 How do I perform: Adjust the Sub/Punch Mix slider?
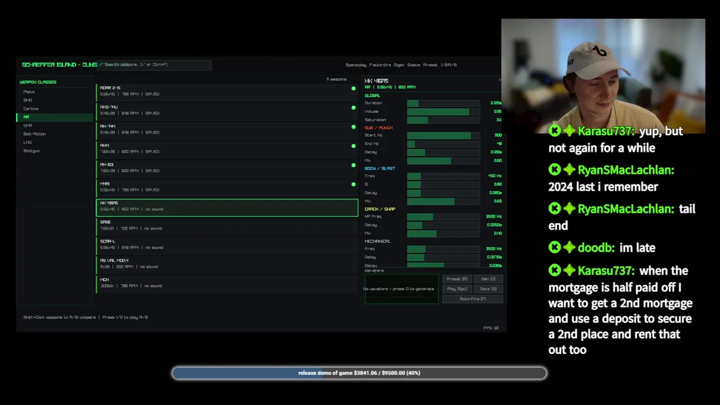click(x=443, y=161)
